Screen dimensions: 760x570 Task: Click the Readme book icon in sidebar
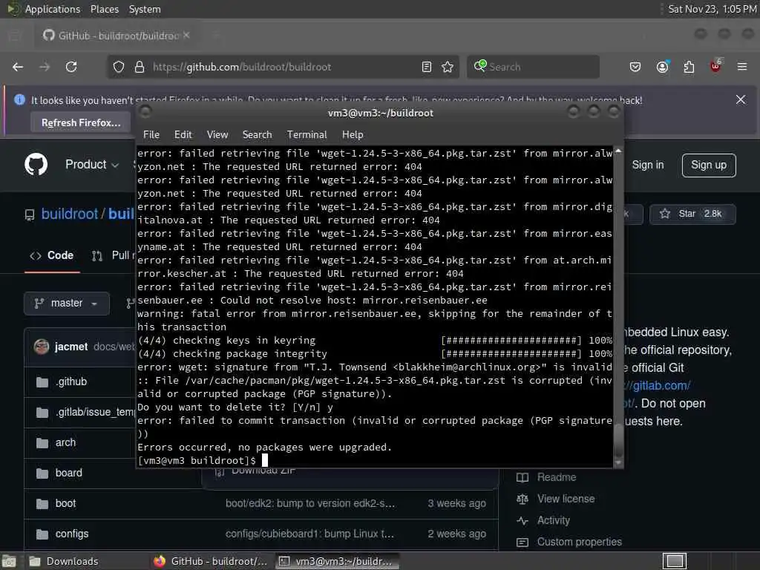point(522,477)
